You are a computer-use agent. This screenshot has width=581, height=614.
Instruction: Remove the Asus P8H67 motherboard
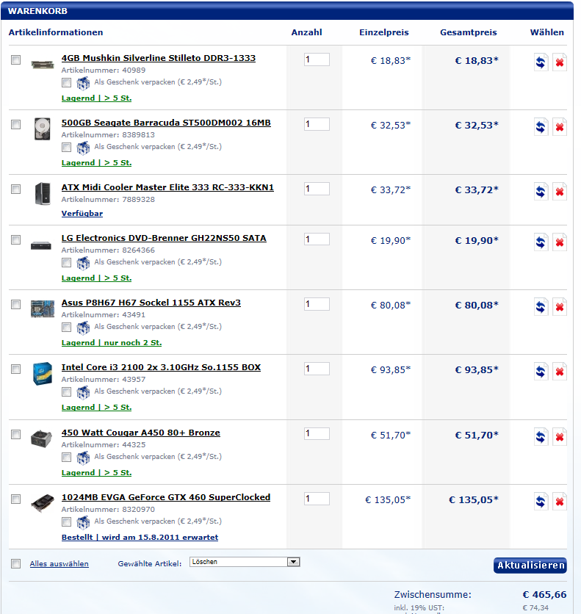(x=560, y=306)
